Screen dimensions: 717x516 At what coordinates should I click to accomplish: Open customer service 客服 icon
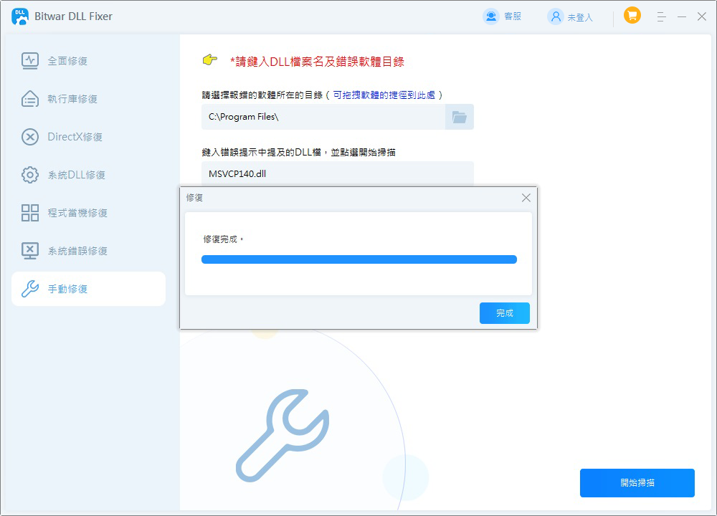490,16
